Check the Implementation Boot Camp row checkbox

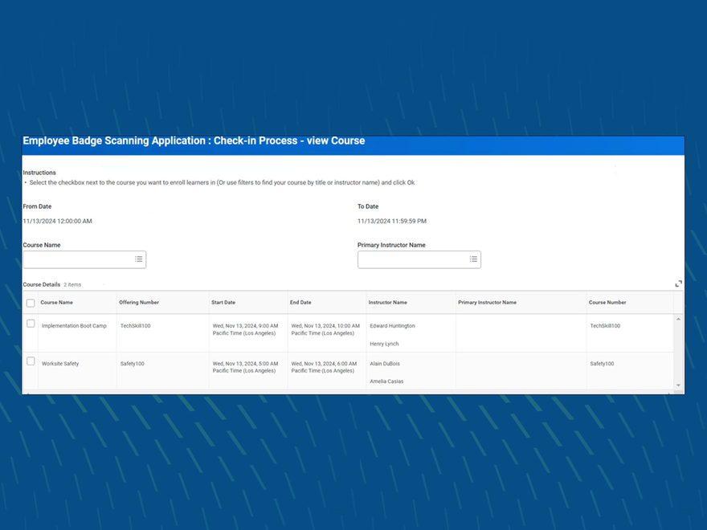pyautogui.click(x=30, y=323)
